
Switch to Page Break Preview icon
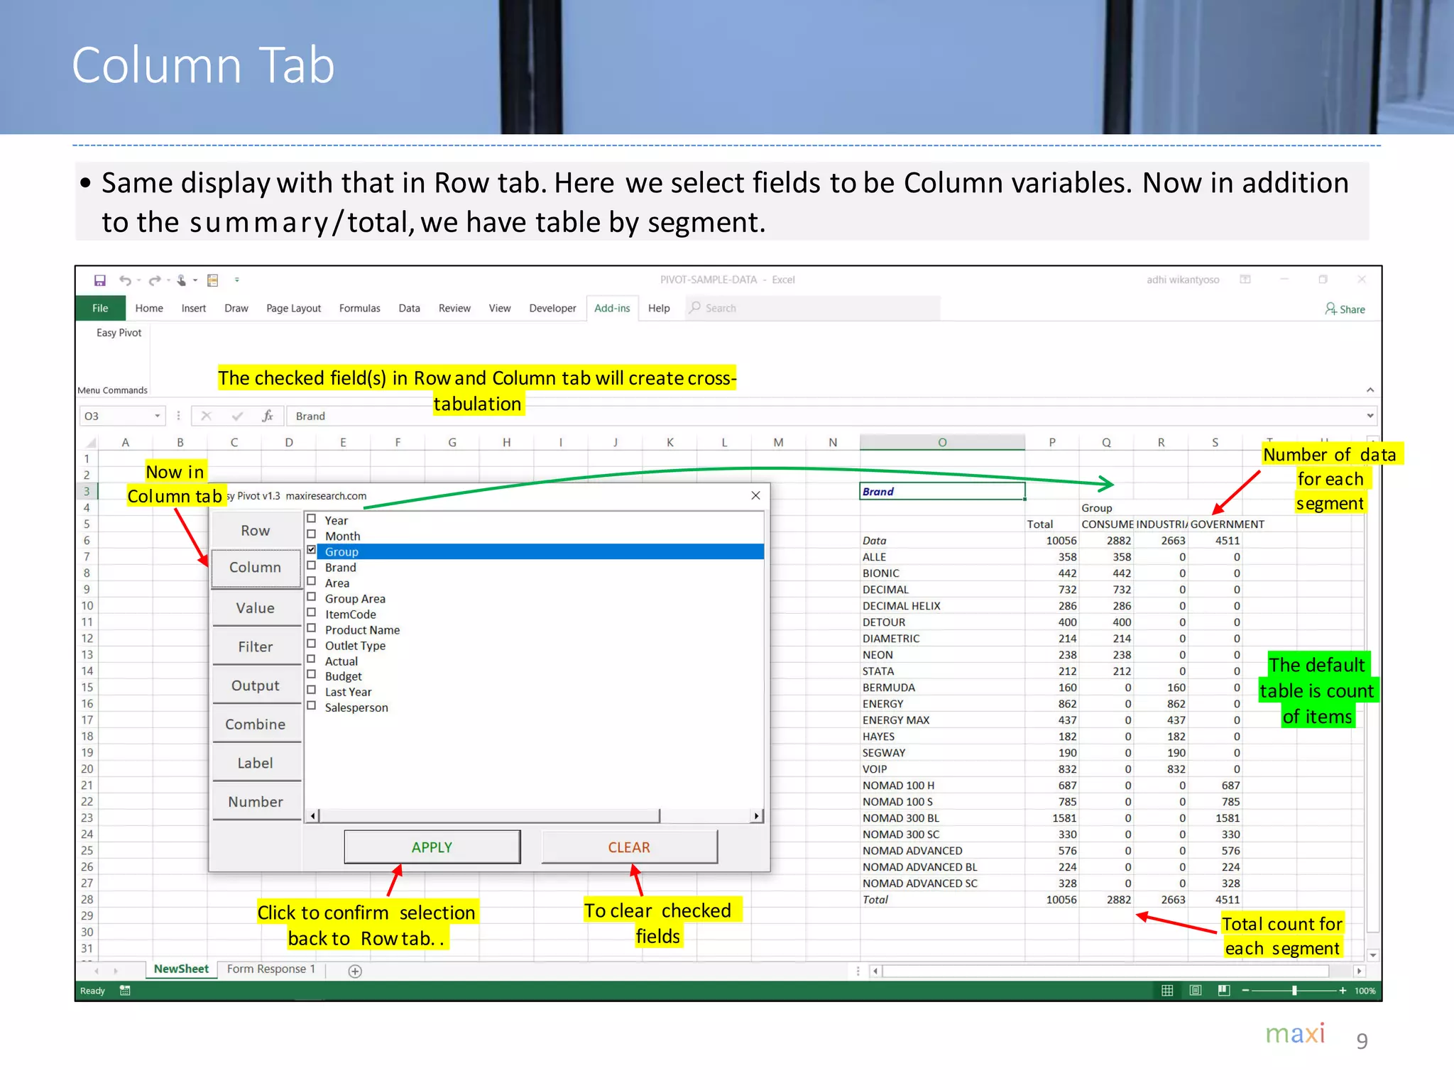[x=1224, y=991]
